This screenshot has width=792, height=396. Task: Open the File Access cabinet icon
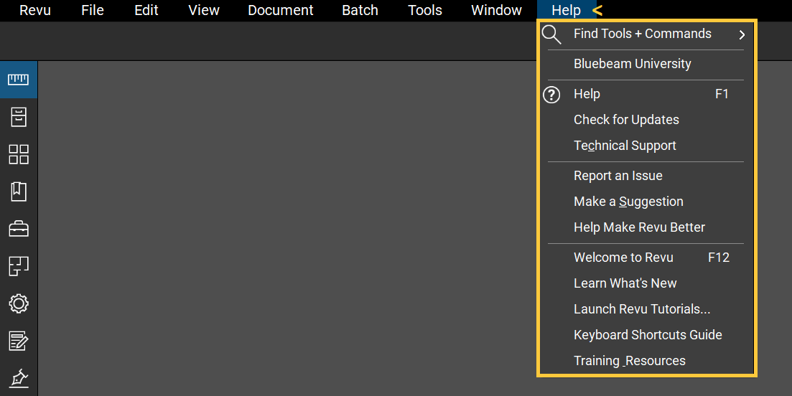[19, 117]
